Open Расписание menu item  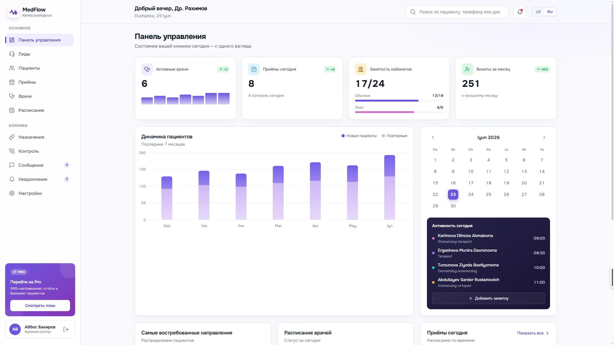click(40, 110)
